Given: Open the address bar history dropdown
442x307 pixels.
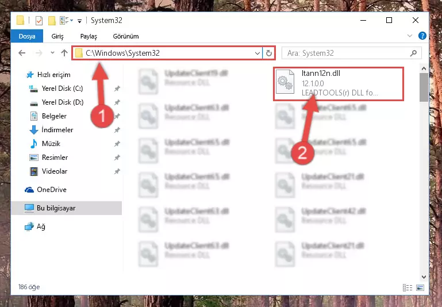Looking at the screenshot, I should (x=257, y=53).
